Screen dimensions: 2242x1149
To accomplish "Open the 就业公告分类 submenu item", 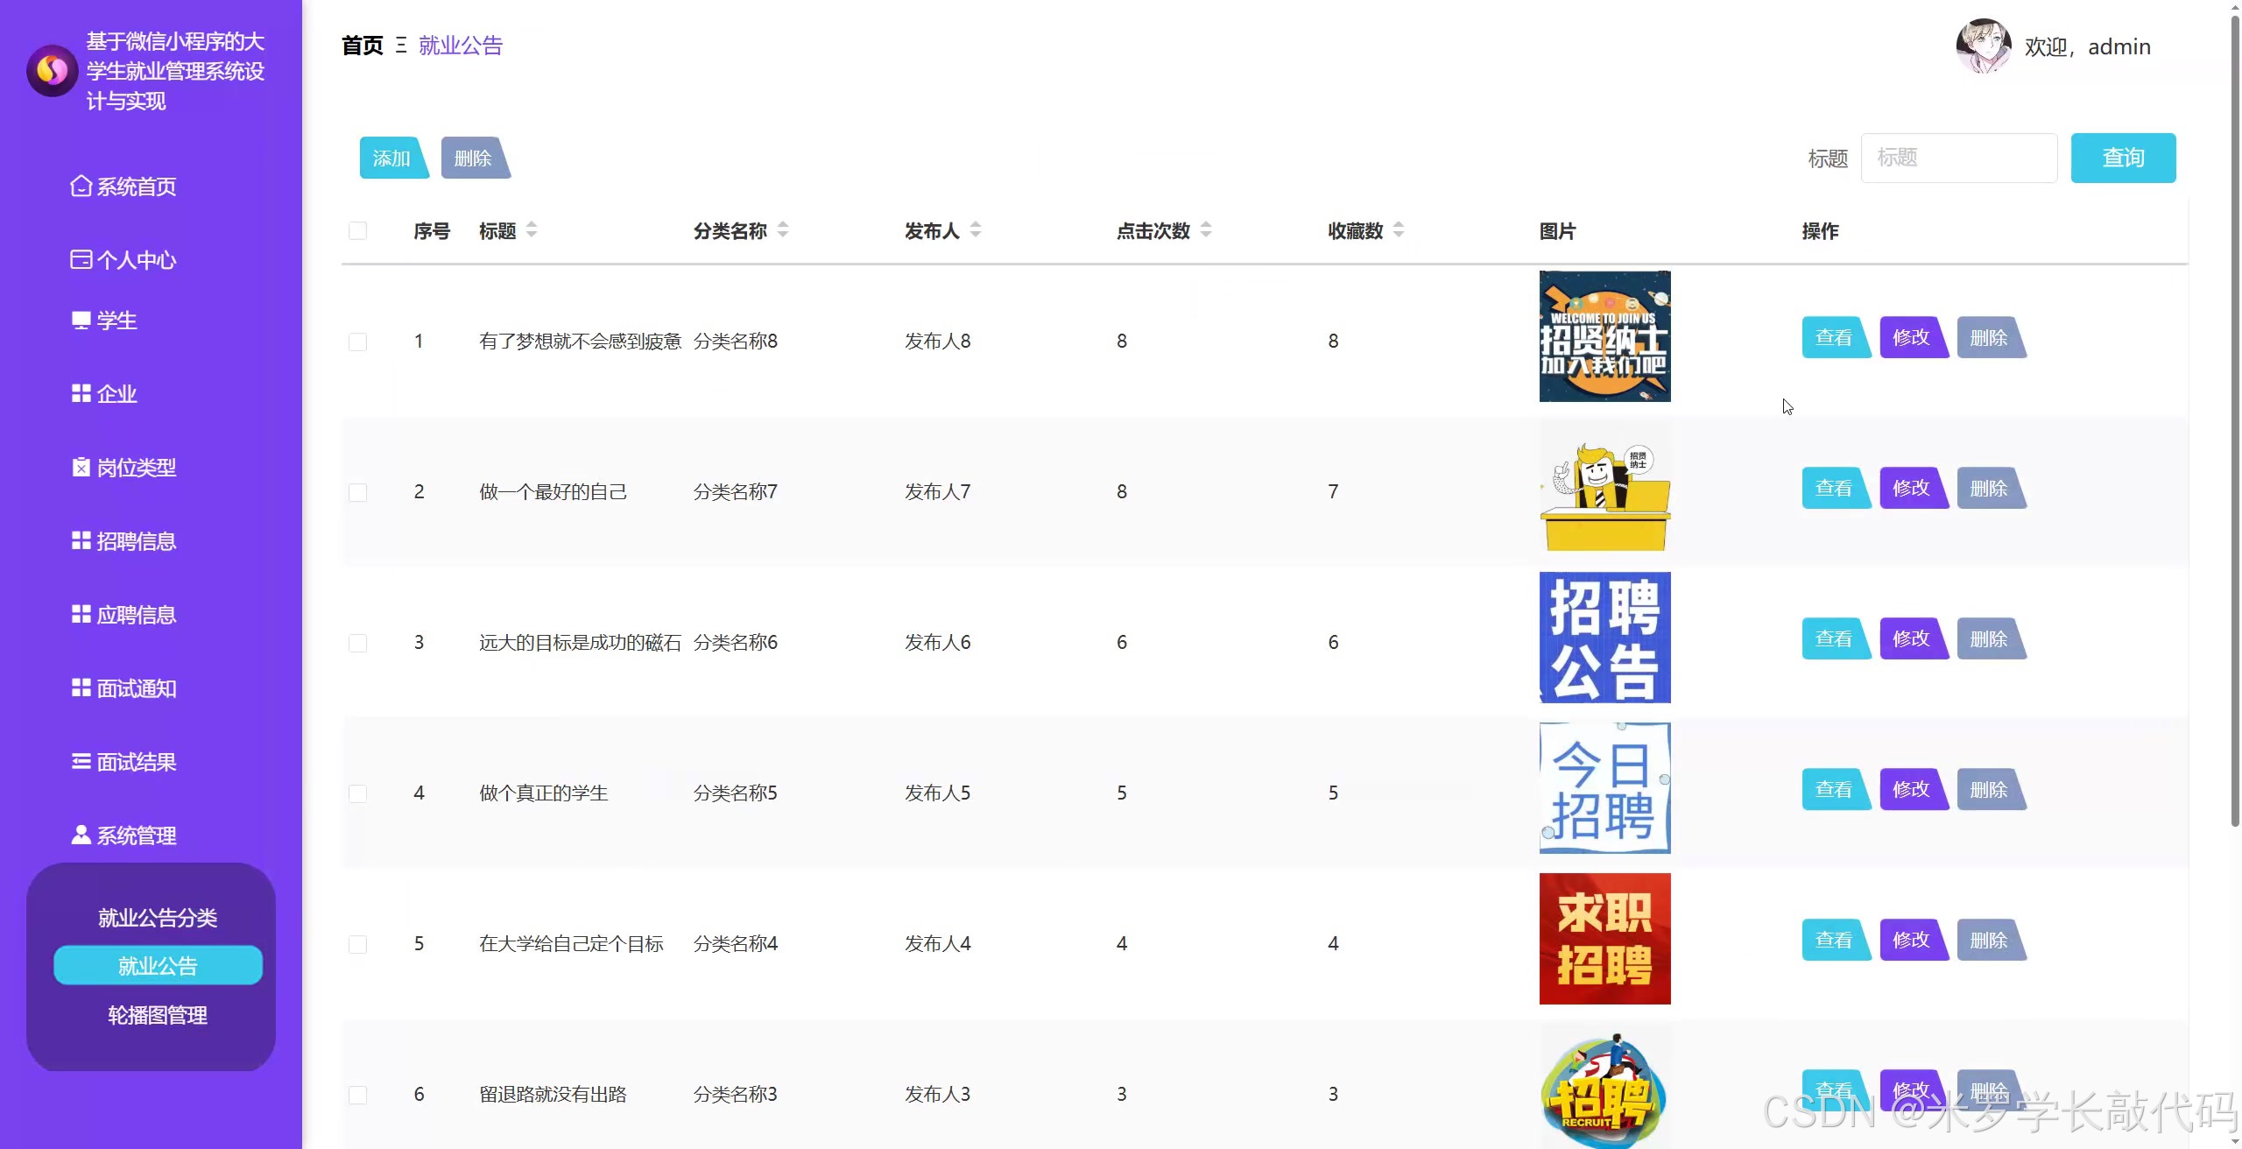I will coord(158,917).
